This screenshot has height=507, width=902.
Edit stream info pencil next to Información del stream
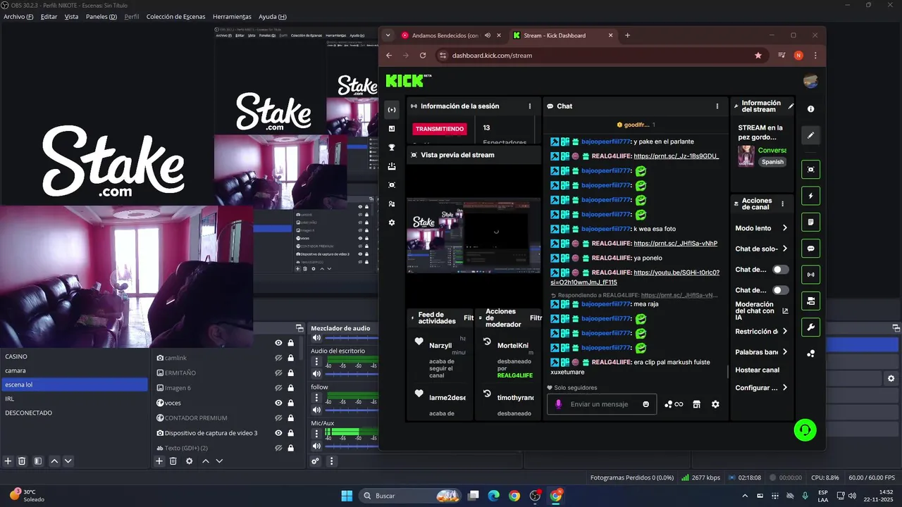[791, 106]
